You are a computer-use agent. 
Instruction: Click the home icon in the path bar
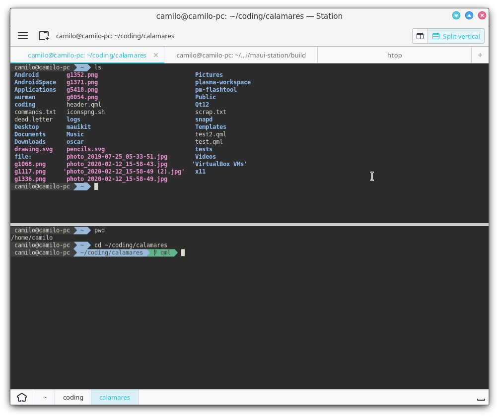[21, 397]
